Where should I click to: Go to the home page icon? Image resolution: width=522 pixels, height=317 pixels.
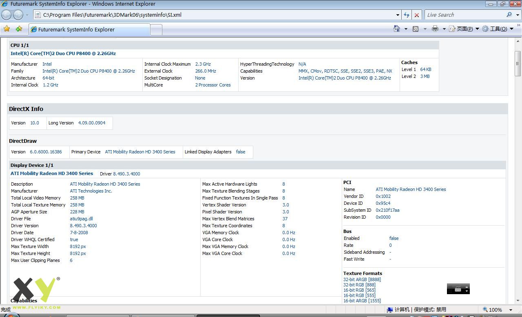tap(396, 29)
